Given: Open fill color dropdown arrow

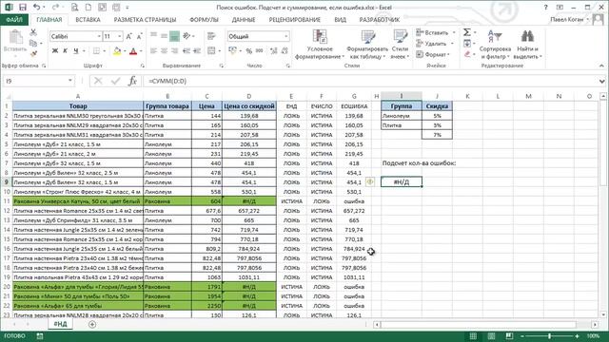Looking at the screenshot, I should tap(124, 51).
